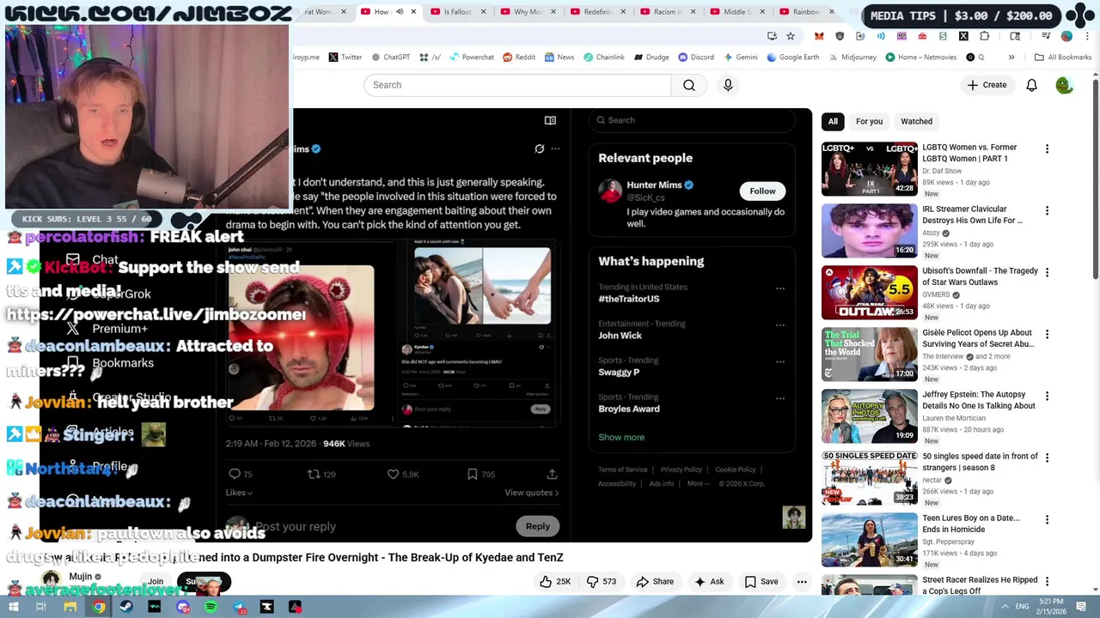The width and height of the screenshot is (1100, 618).
Task: Expand the bookmarks bar overflow chevron
Action: (1011, 58)
